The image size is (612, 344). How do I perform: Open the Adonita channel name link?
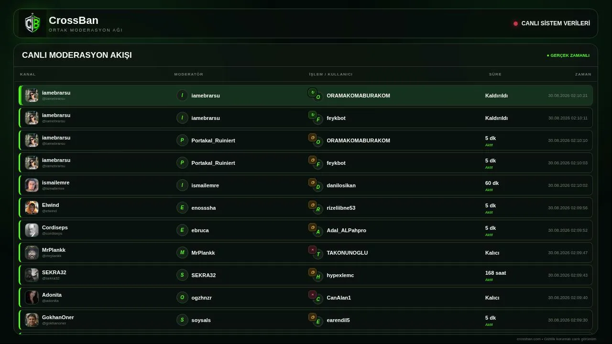52,295
